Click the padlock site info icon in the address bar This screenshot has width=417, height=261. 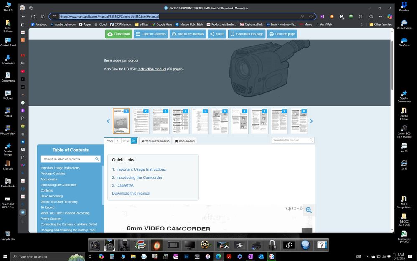click(55, 16)
